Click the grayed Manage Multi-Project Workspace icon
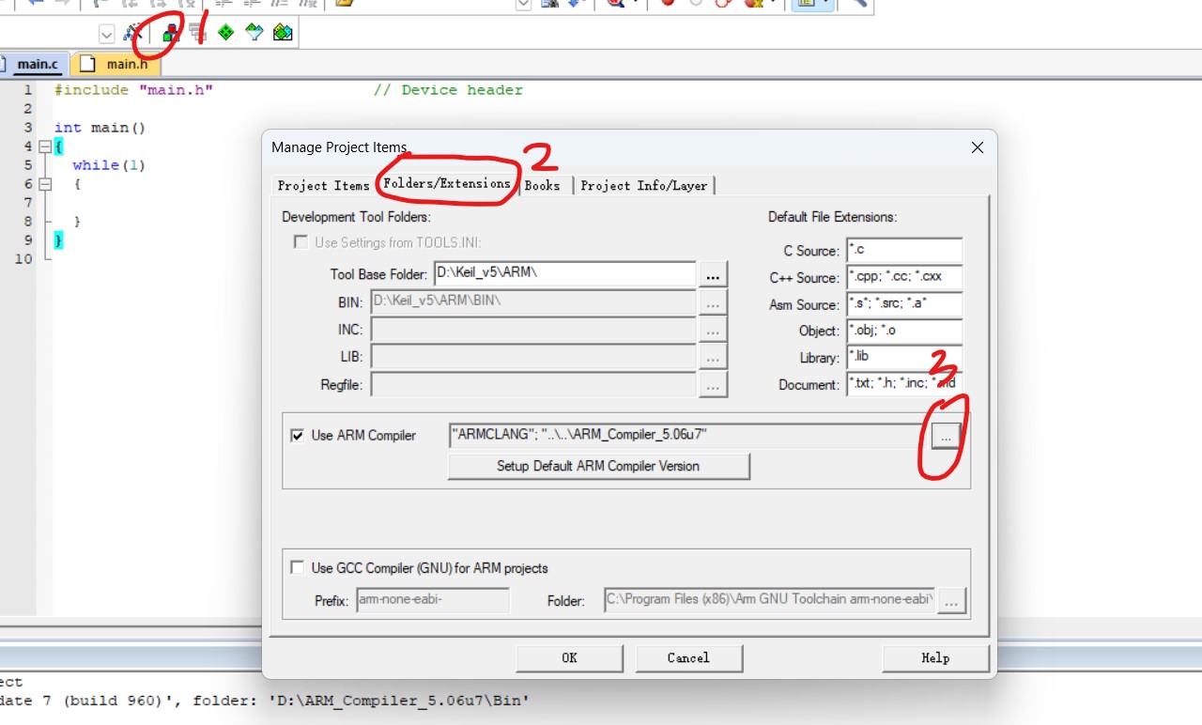Viewport: 1202px width, 725px height. pos(197,33)
